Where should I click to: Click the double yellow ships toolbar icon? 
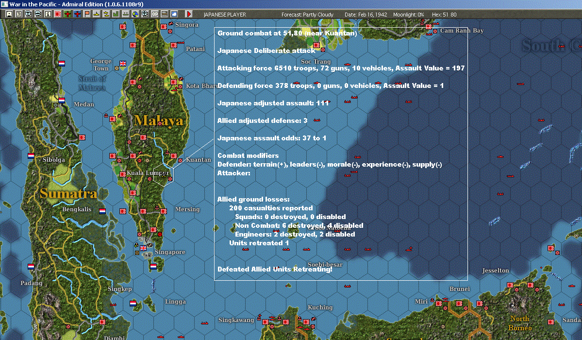point(106,14)
